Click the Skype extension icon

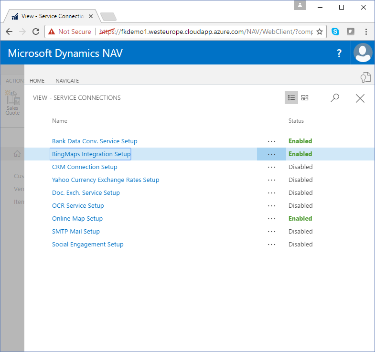(335, 32)
